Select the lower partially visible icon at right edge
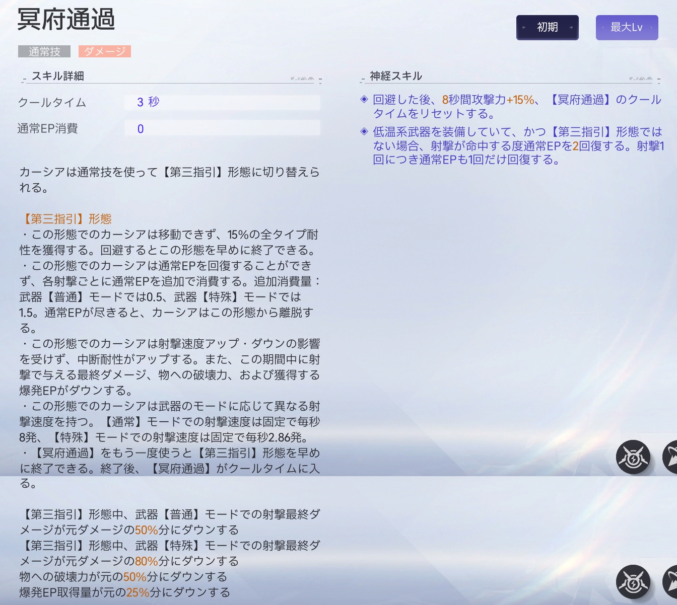The width and height of the screenshot is (677, 605). click(x=670, y=582)
